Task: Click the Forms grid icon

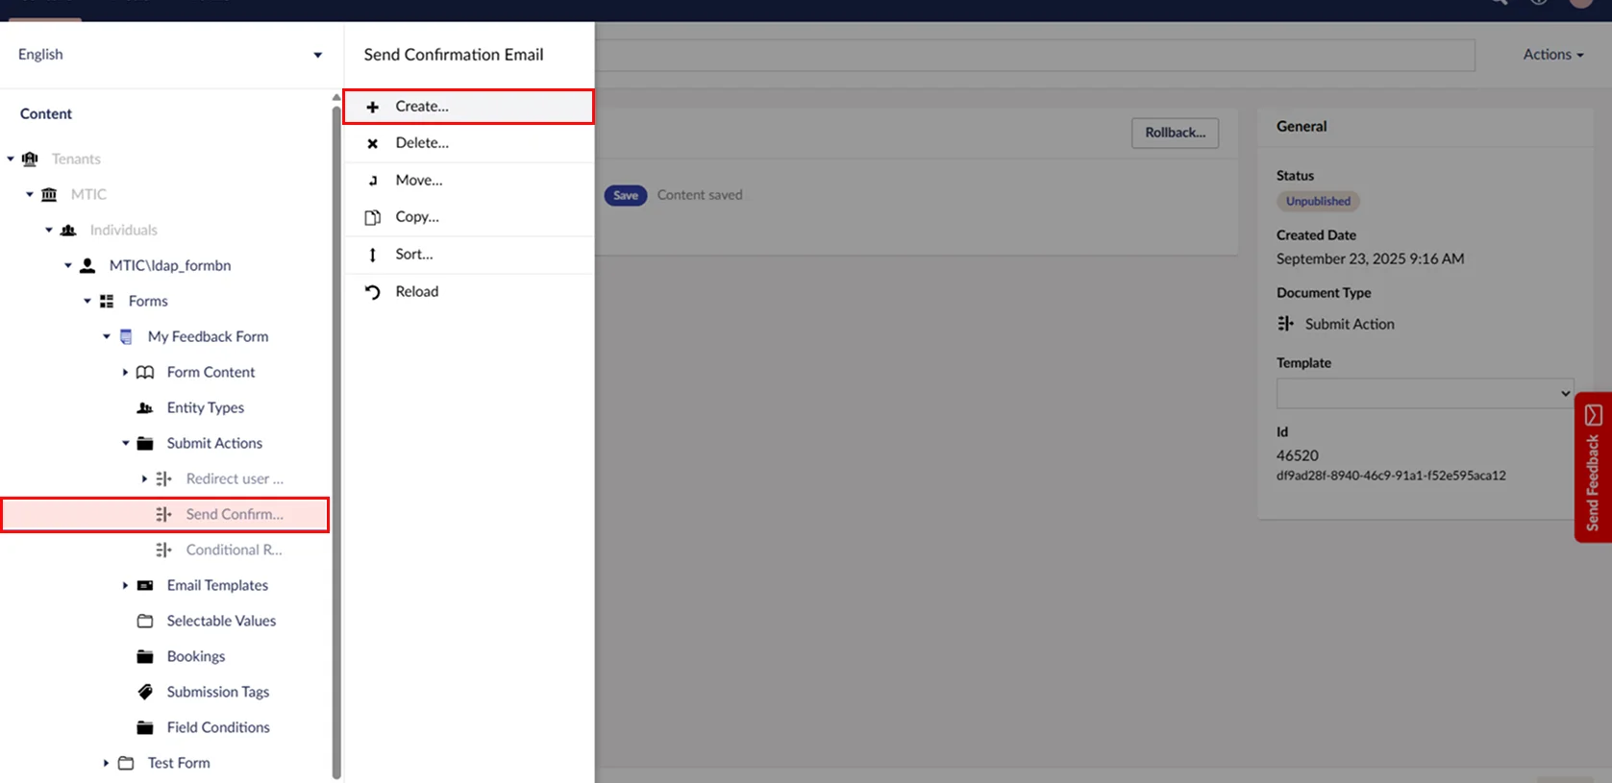Action: point(107,301)
